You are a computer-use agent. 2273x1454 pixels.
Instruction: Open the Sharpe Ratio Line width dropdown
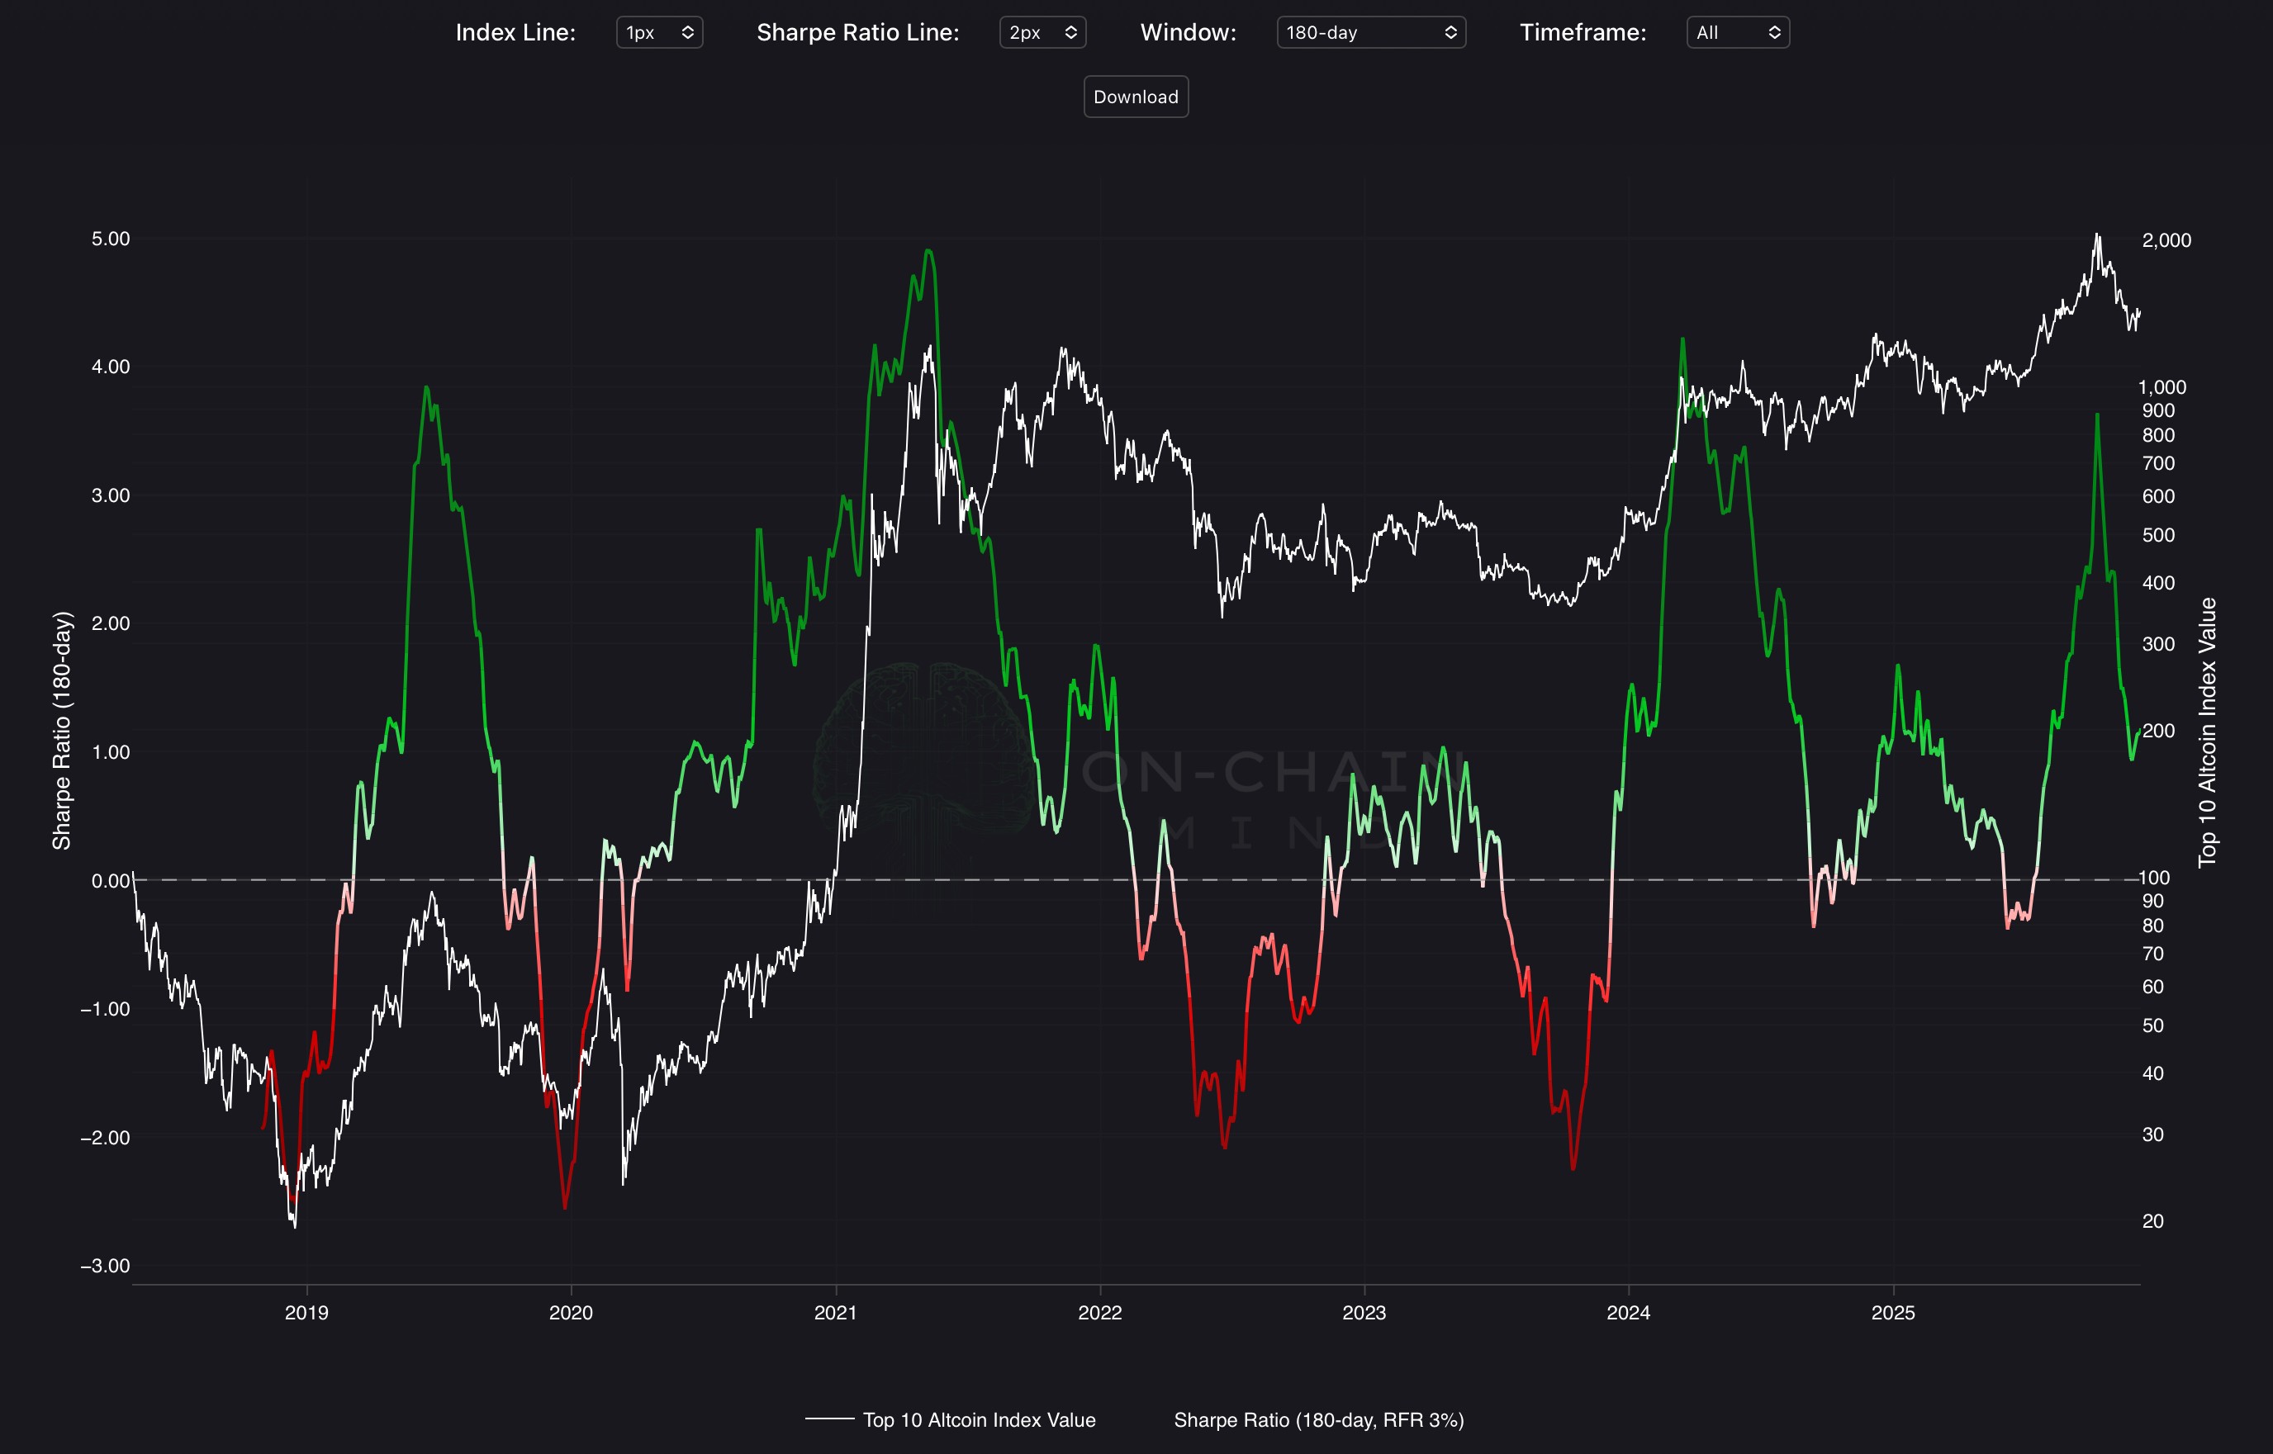pos(1042,32)
